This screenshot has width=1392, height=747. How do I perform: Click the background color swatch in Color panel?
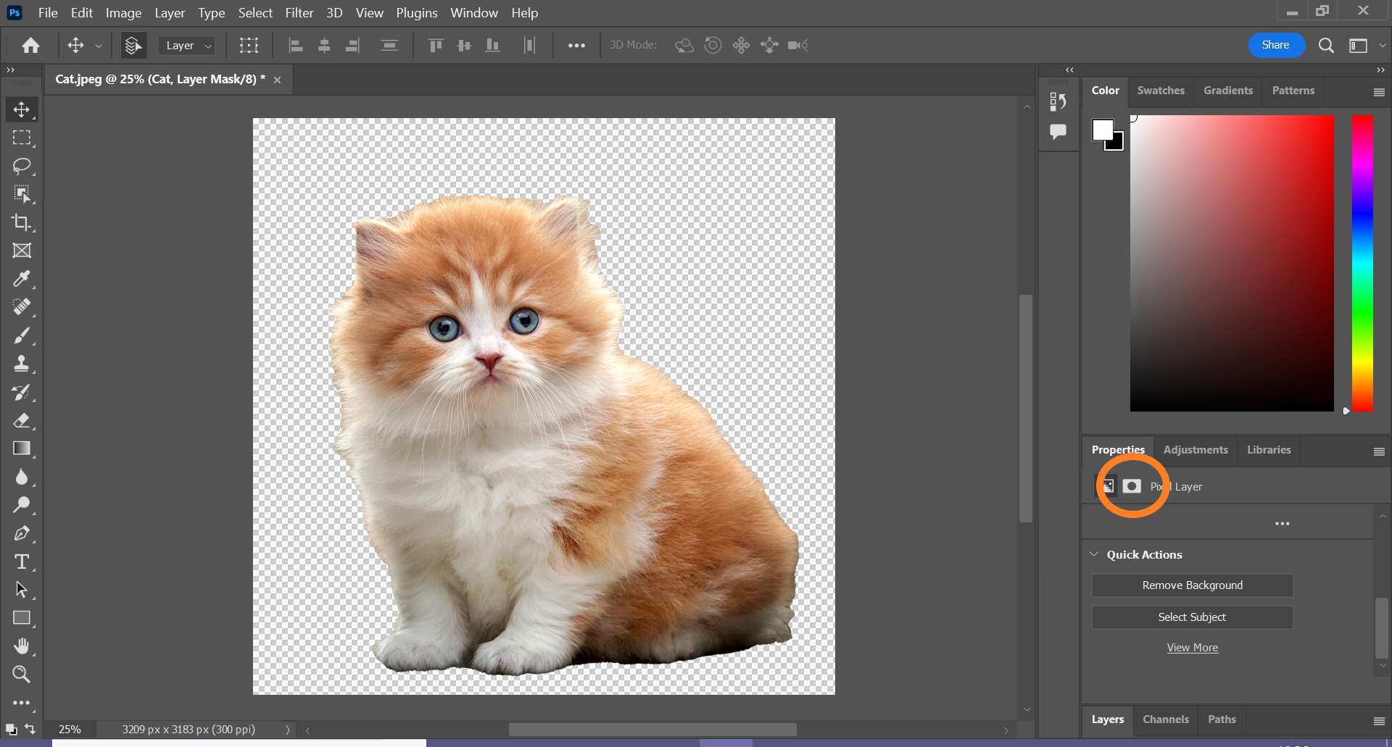click(1117, 143)
